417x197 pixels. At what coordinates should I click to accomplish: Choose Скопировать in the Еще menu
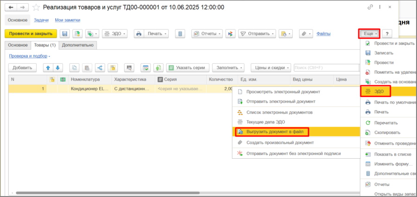pyautogui.click(x=389, y=132)
